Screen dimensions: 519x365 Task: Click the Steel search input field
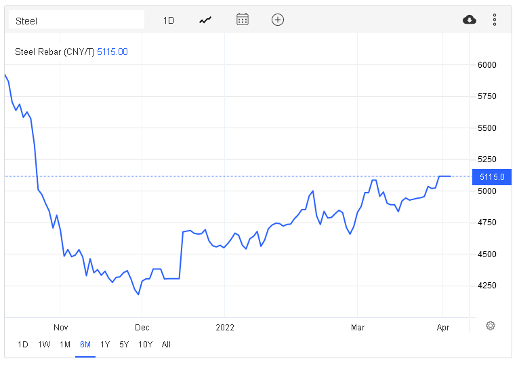77,20
